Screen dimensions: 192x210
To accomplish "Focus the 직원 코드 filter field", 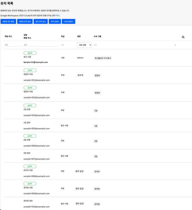I will [x=13, y=45].
